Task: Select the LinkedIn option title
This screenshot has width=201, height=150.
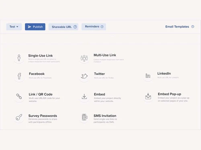Action: pos(164,74)
